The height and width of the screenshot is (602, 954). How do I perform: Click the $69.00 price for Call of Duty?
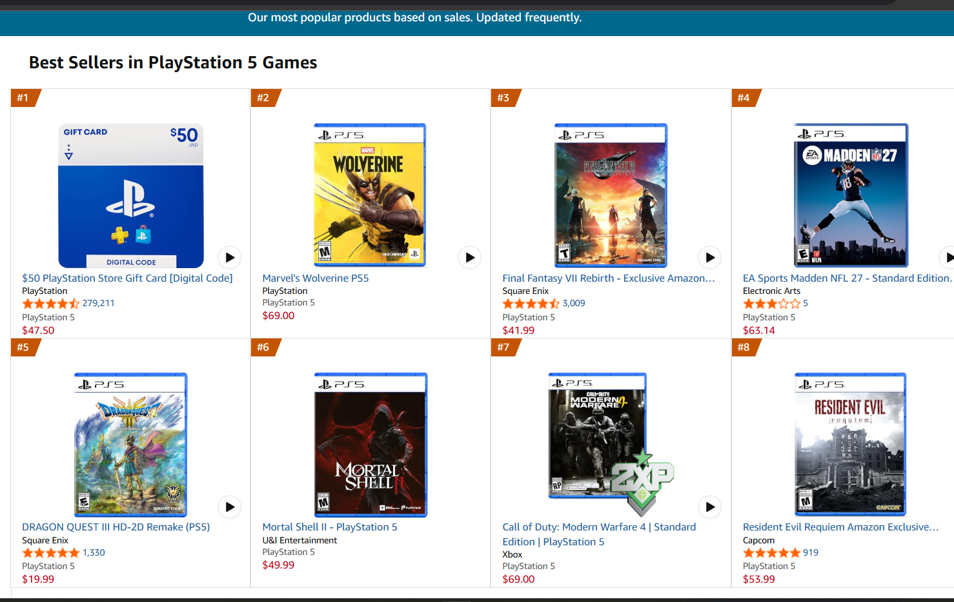518,579
